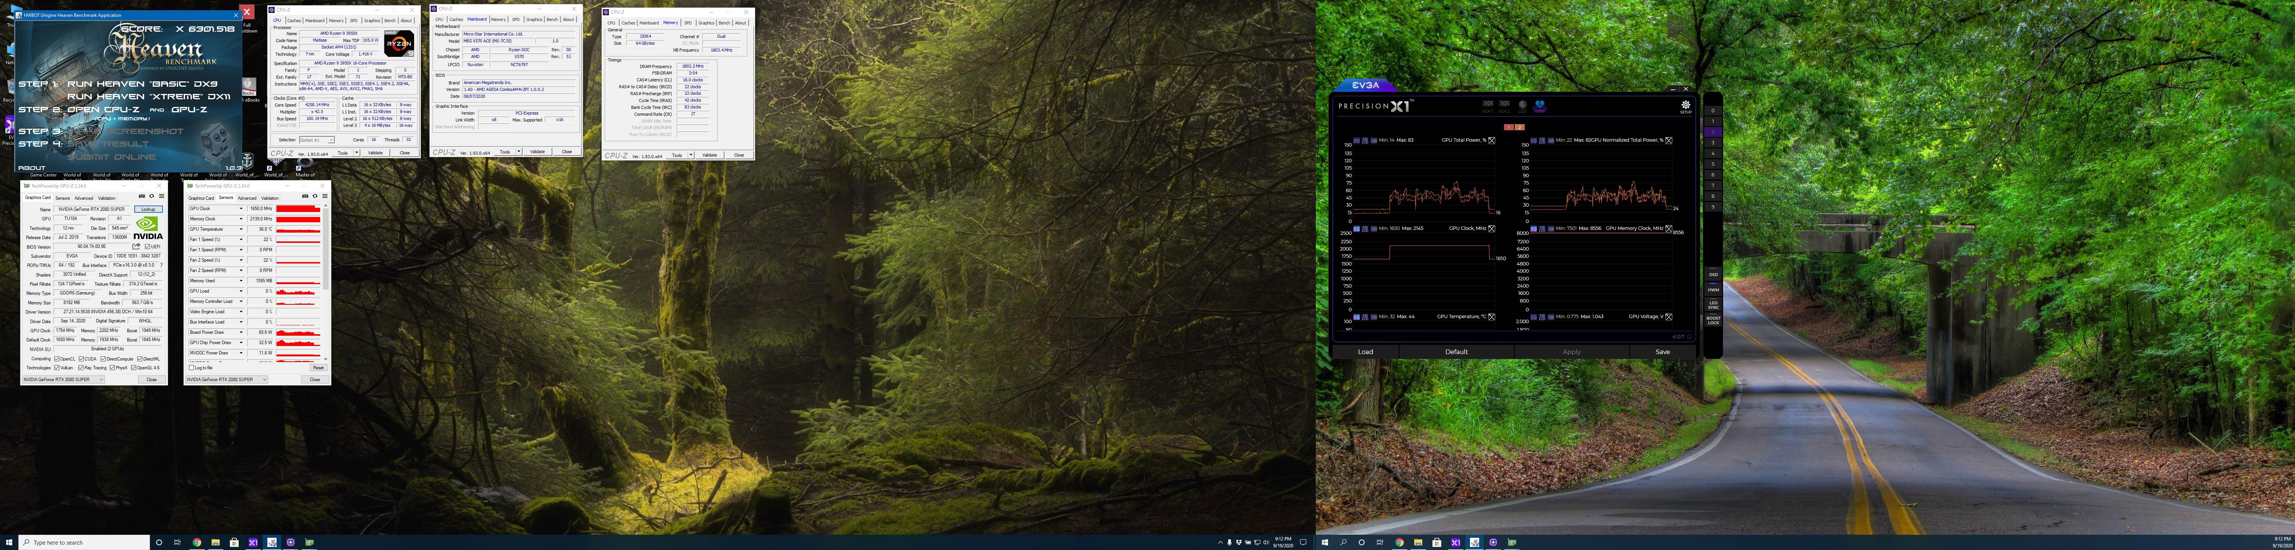Toggle KB LCD icon on the GPU Clock graph
Viewport: 2295px width, 550px height.
(1365, 229)
